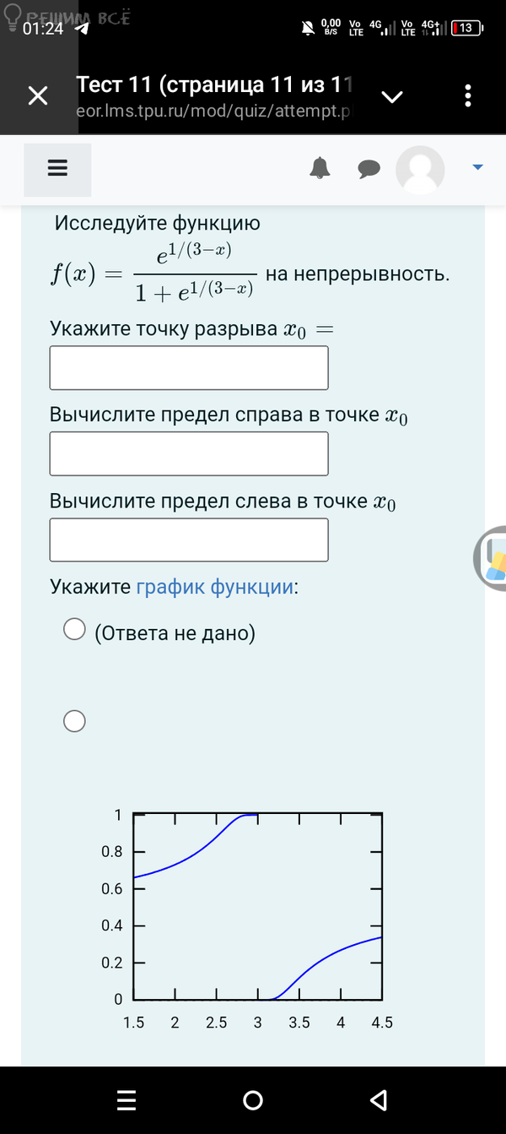The image size is (506, 1134).
Task: Focus the right-hand limit input field
Action: [189, 453]
